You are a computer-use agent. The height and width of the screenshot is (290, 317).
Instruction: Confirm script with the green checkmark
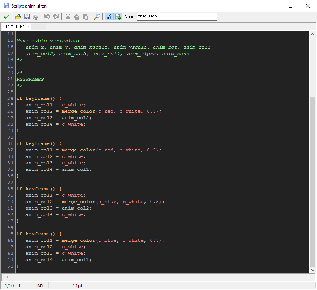pyautogui.click(x=6, y=17)
